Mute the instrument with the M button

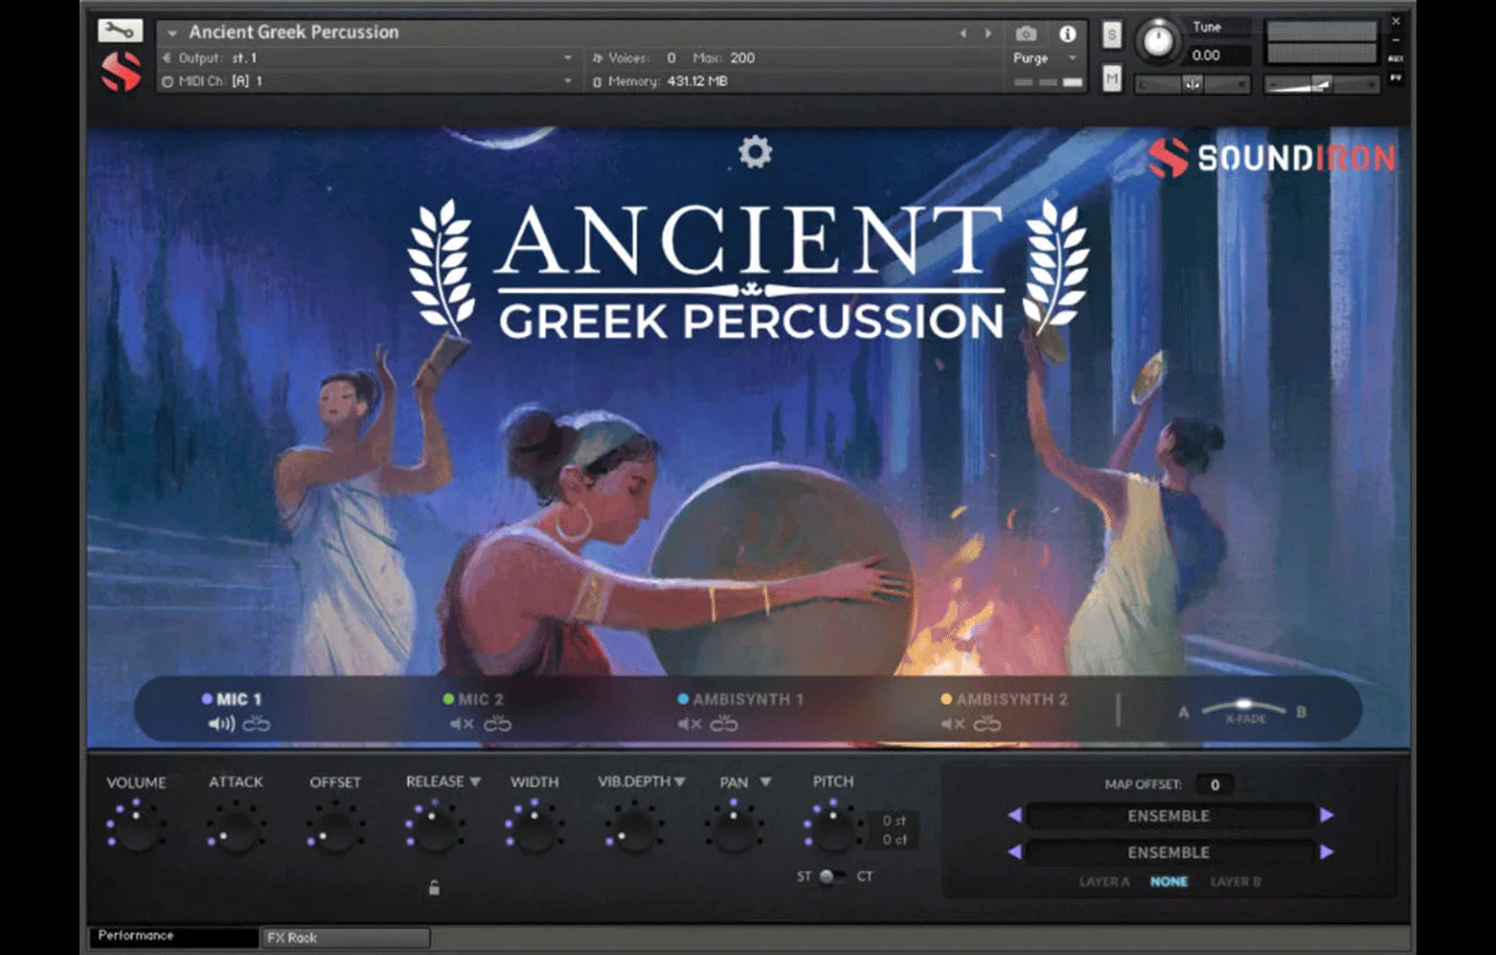[1111, 78]
